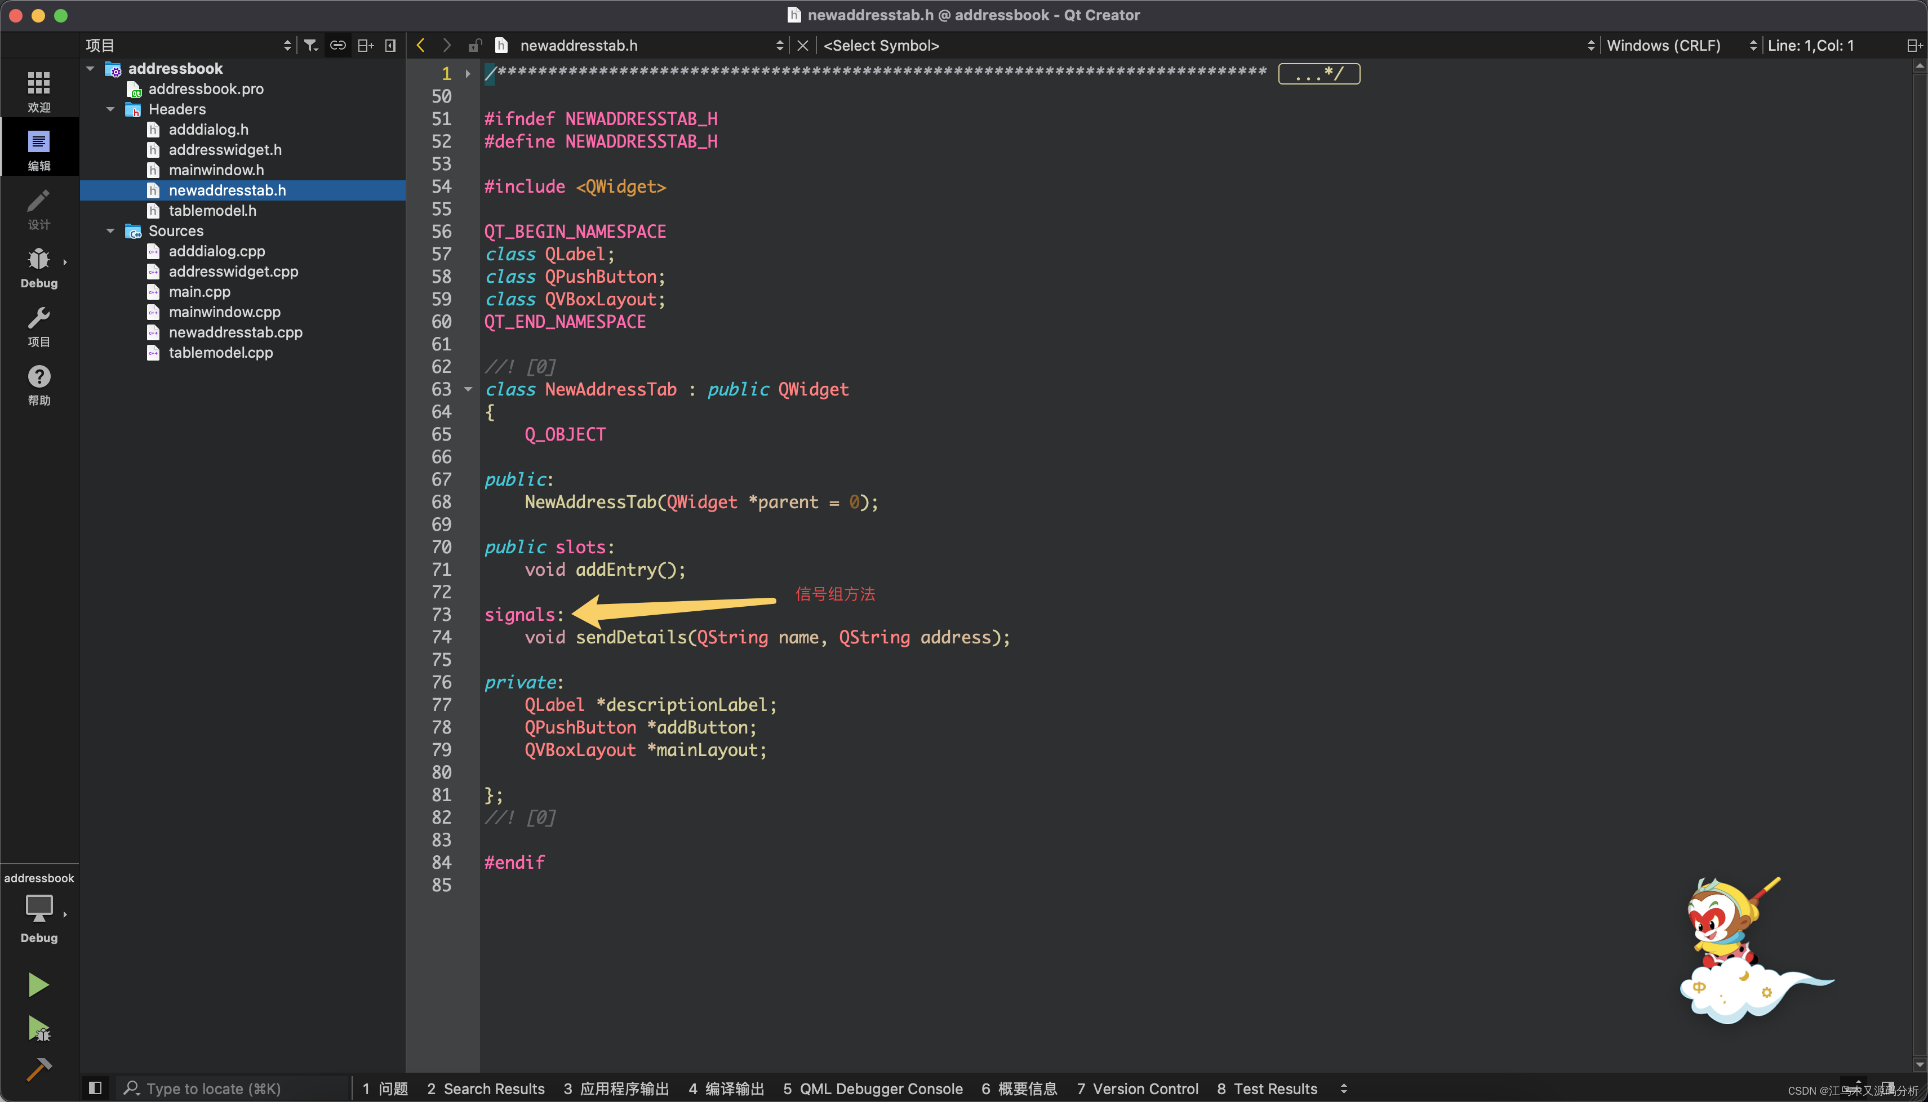
Task: Toggle synchronize with editor link icon
Action: [337, 46]
